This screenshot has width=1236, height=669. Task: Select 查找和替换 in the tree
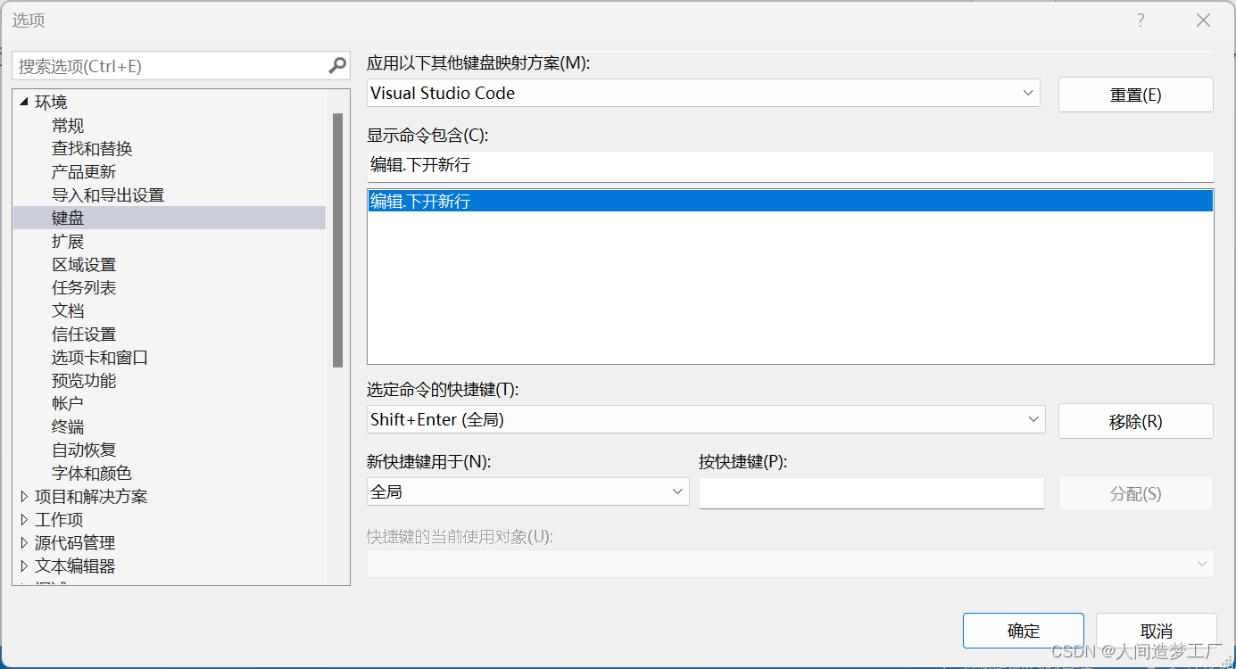coord(92,149)
